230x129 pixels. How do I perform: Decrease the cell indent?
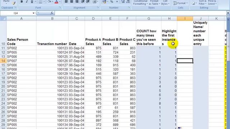[x=83, y=2]
